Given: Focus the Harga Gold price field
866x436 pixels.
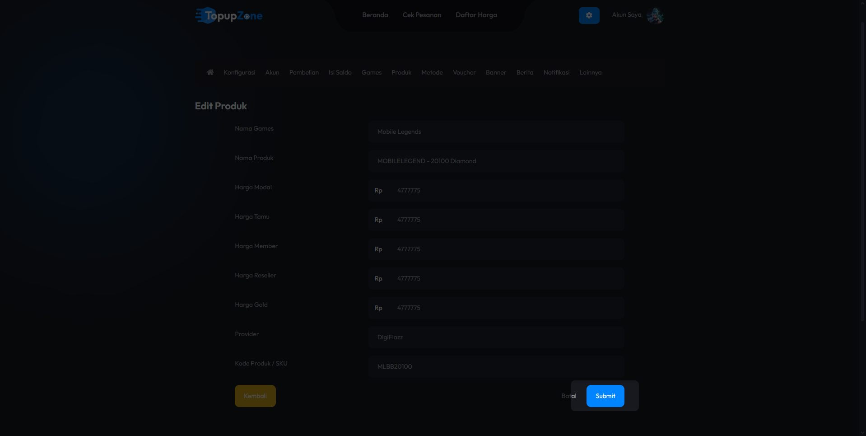Looking at the screenshot, I should (506, 308).
